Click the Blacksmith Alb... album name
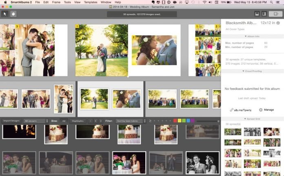Screen dimensions: 284x176 point(241,23)
